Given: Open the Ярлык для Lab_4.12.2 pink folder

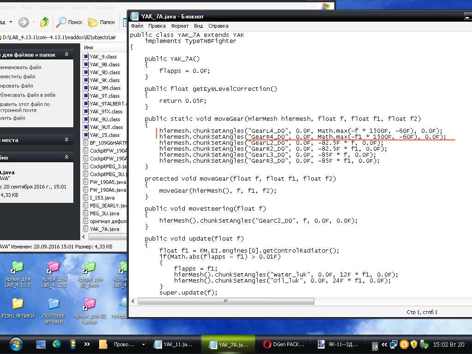Looking at the screenshot, I should tap(54, 267).
